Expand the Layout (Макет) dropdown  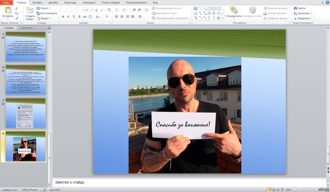click(50, 8)
